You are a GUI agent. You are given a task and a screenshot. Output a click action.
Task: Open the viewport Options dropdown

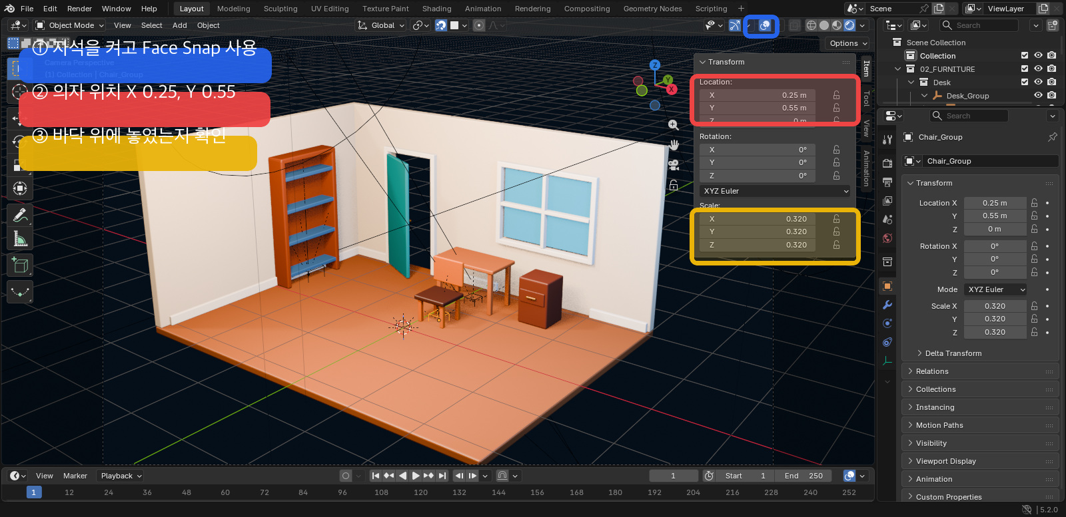click(847, 43)
